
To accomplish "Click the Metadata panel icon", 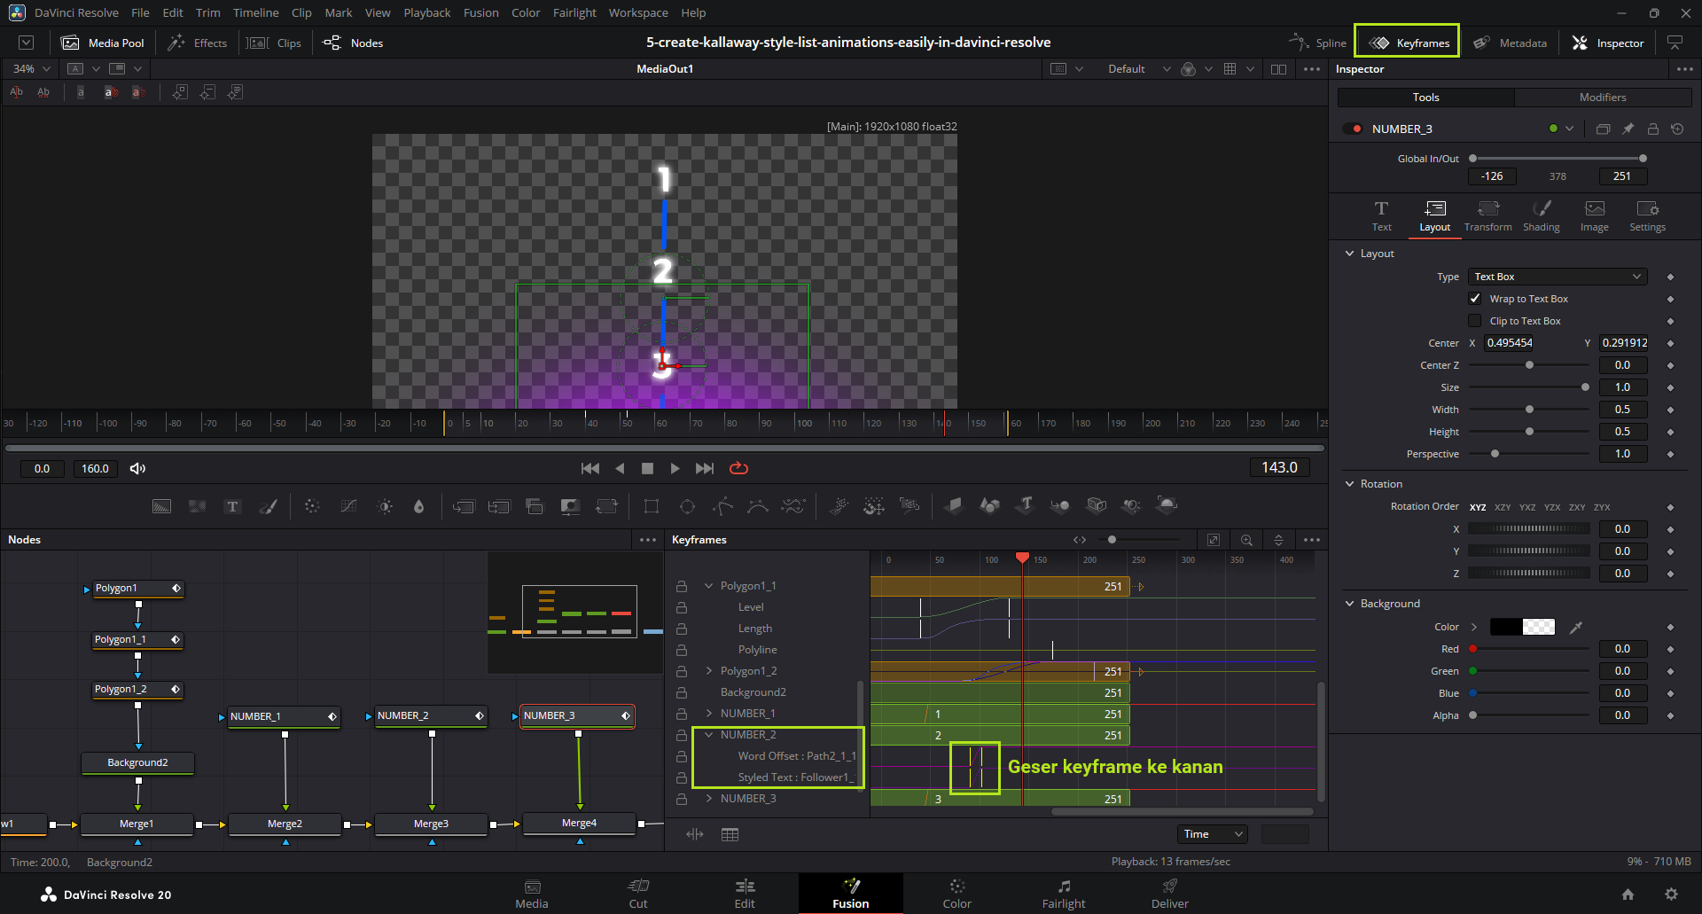I will click(1481, 43).
